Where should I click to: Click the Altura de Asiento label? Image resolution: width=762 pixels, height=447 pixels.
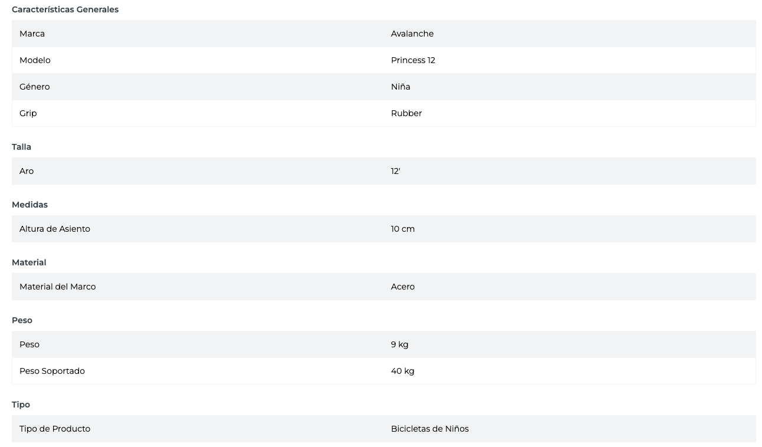(x=54, y=229)
